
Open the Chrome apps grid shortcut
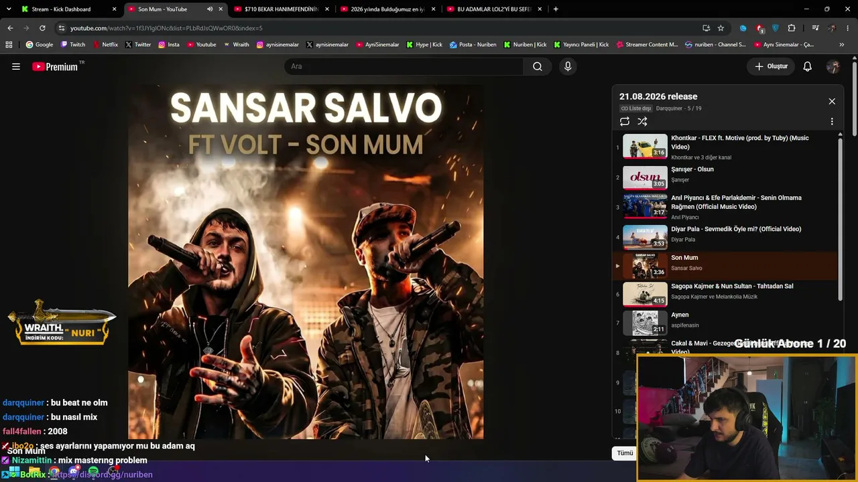tap(9, 45)
